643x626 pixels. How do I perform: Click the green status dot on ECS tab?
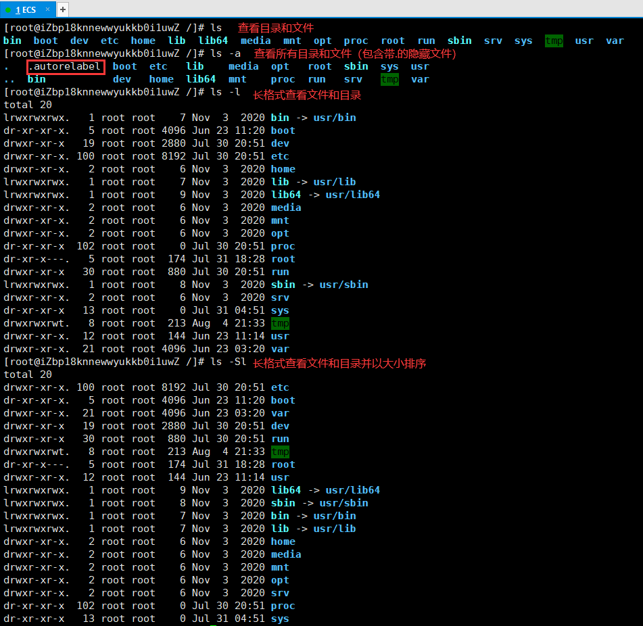click(8, 10)
